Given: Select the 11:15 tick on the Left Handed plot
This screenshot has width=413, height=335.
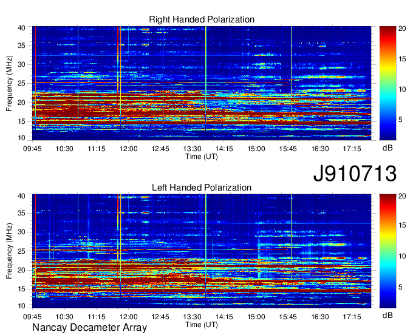Looking at the screenshot, I should click(x=97, y=317).
